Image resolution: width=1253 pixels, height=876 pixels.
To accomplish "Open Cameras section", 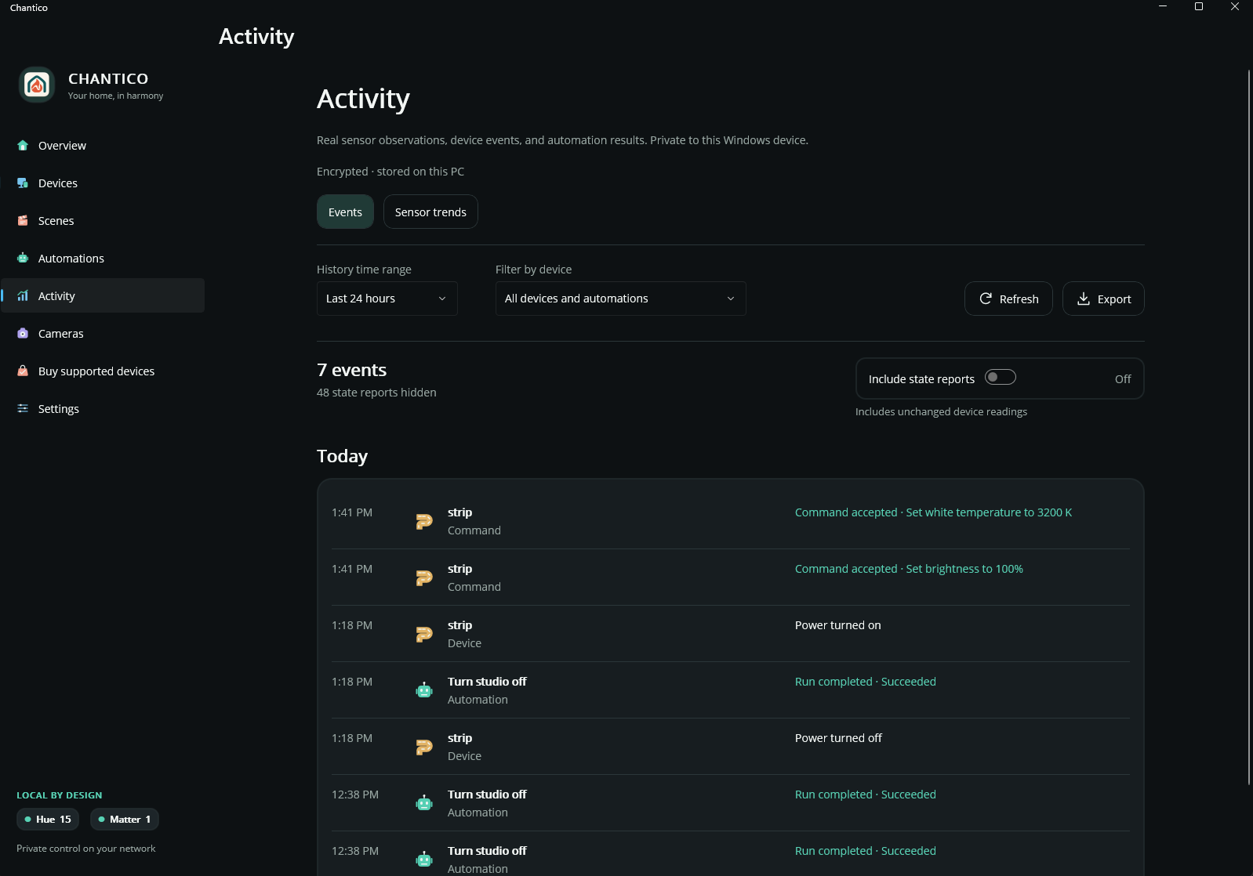I will pyautogui.click(x=103, y=334).
